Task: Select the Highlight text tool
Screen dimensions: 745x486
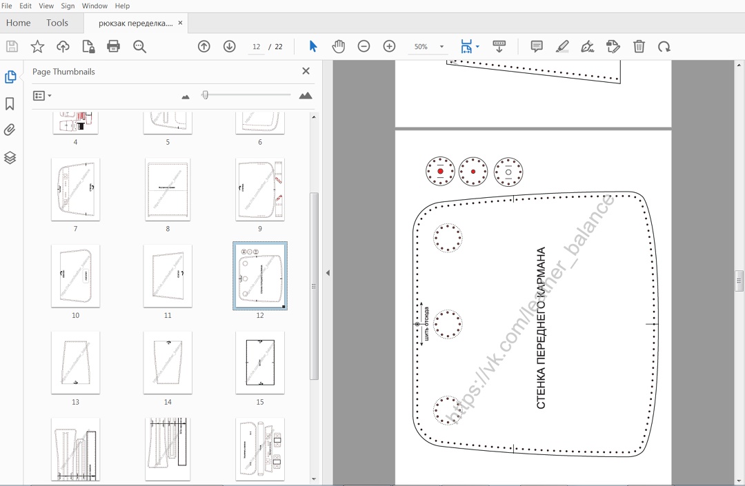Action: point(562,47)
